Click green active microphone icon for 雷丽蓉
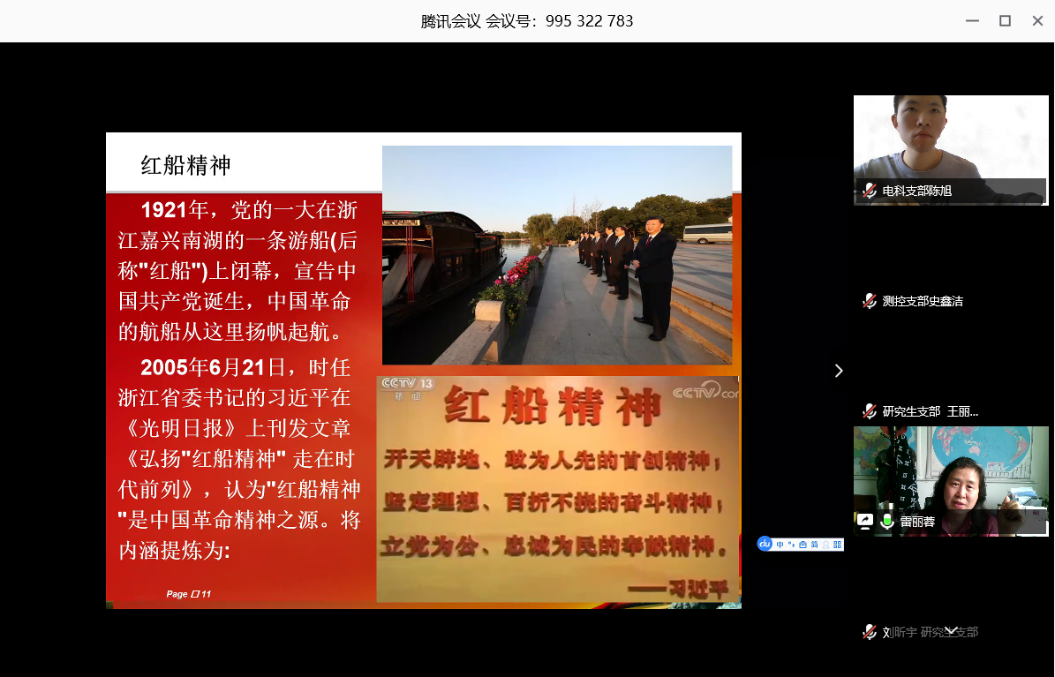The height and width of the screenshot is (677, 1055). coord(887,522)
